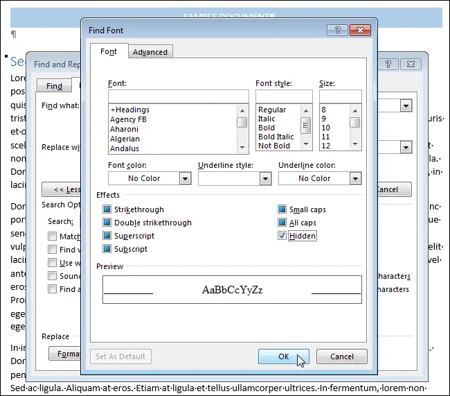Open the Underline color dropdown
Viewport: 450px width, 396px height.
pos(355,179)
